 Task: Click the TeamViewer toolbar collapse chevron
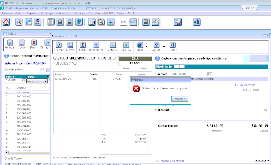[x=252, y=8]
